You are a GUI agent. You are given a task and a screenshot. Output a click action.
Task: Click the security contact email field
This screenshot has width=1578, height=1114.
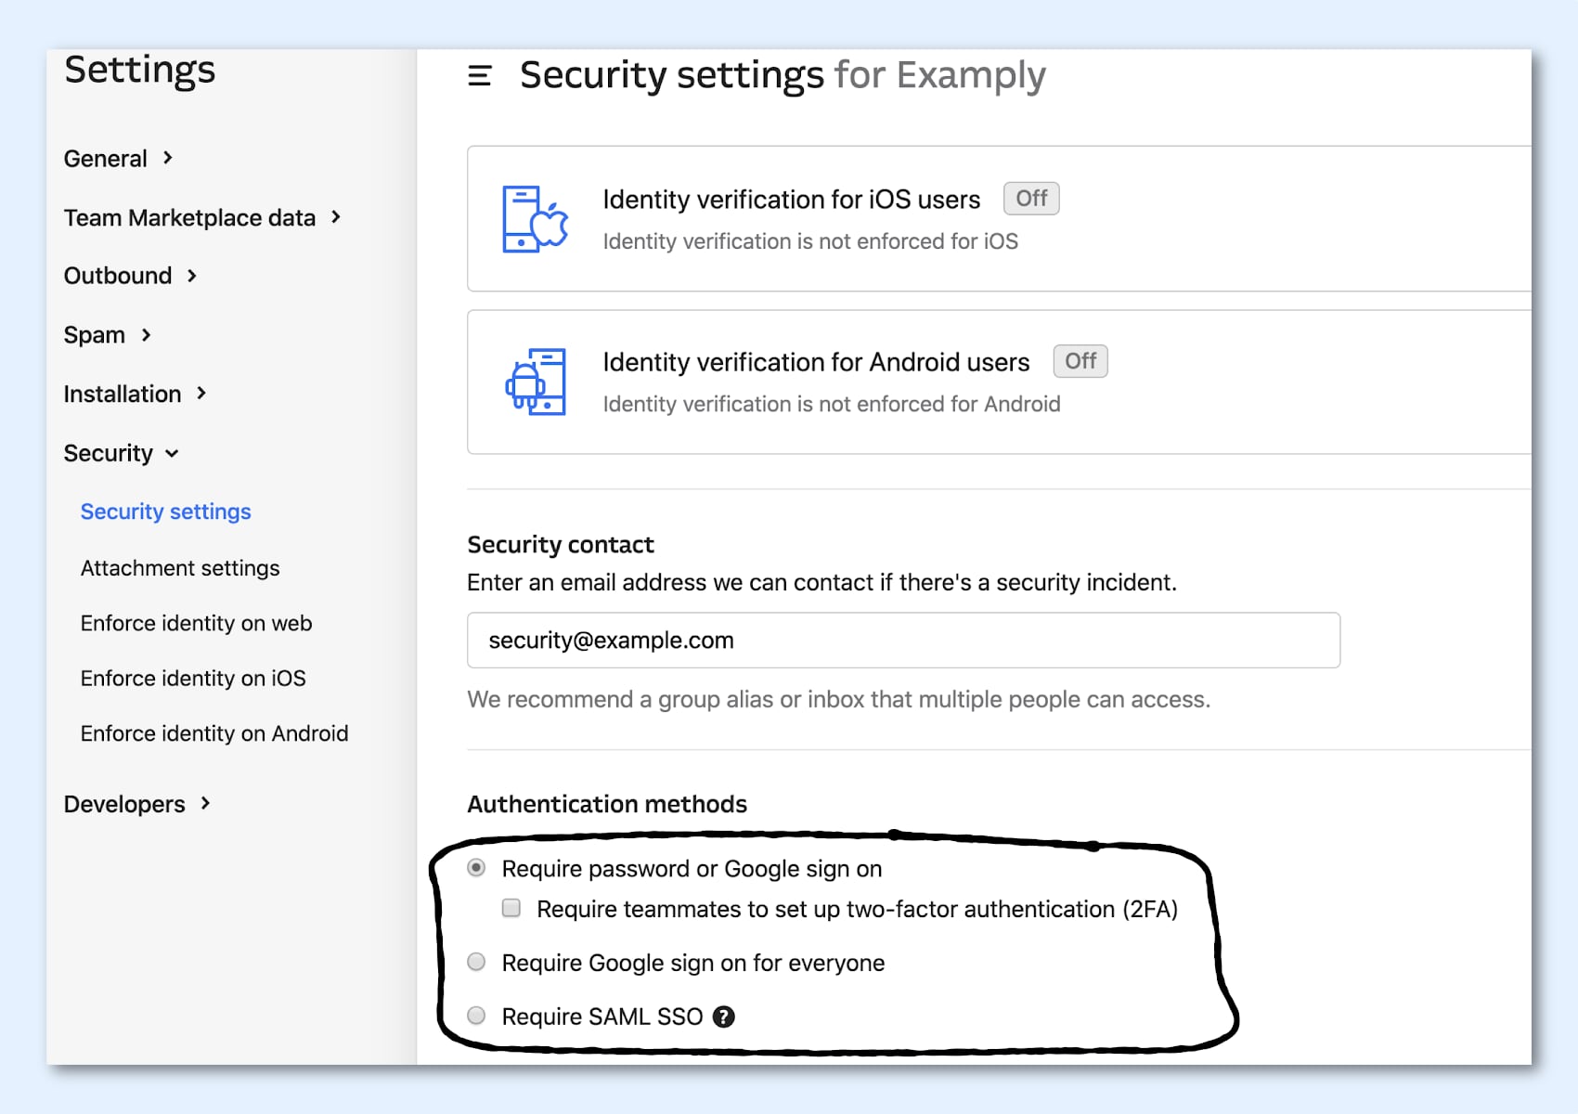tap(902, 641)
